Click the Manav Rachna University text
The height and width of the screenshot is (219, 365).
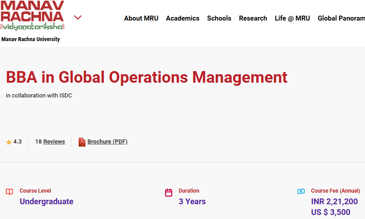click(x=30, y=39)
